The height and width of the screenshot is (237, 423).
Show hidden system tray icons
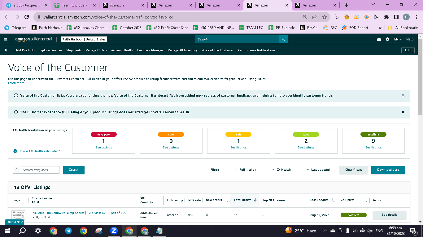[x=325, y=231]
